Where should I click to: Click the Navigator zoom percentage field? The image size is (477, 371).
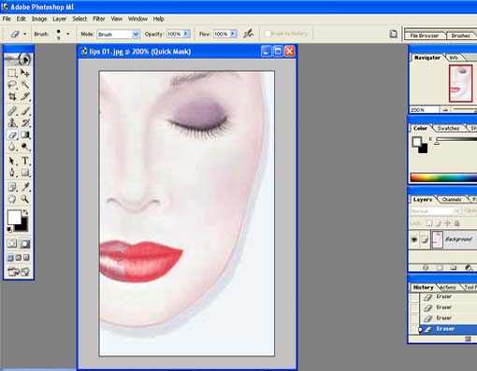pyautogui.click(x=424, y=110)
